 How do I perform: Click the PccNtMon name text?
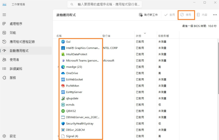(72, 86)
